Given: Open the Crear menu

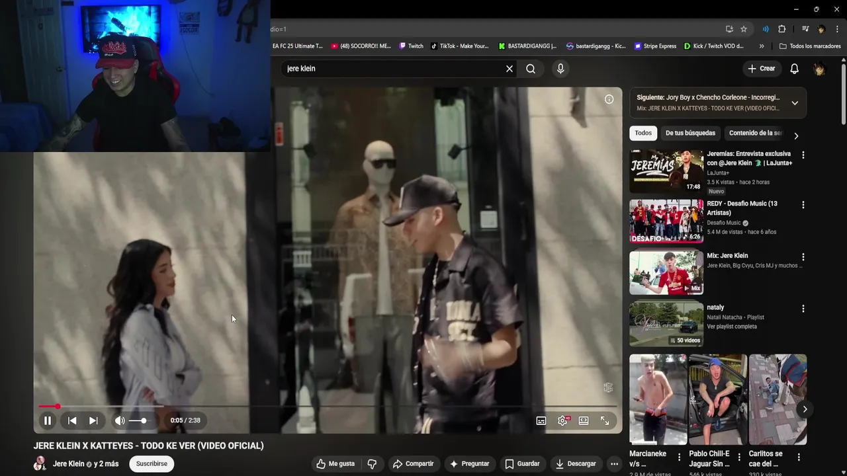Looking at the screenshot, I should point(761,69).
